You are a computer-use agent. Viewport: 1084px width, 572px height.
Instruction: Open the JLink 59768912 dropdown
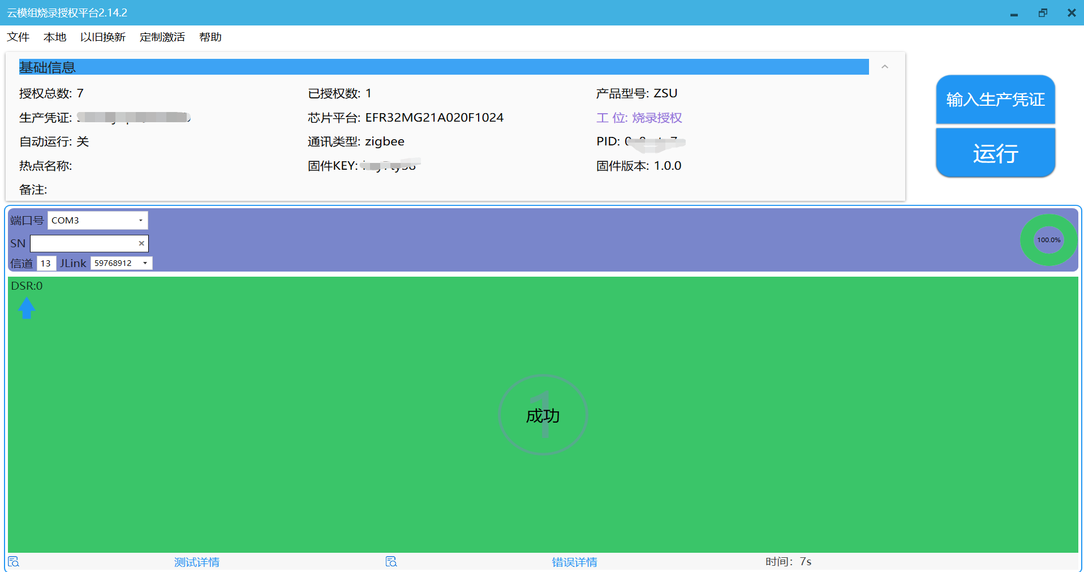coord(121,263)
